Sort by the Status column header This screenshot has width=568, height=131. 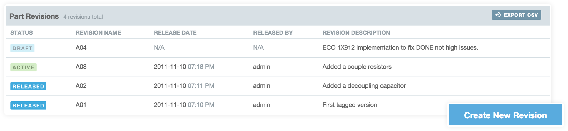pos(21,33)
